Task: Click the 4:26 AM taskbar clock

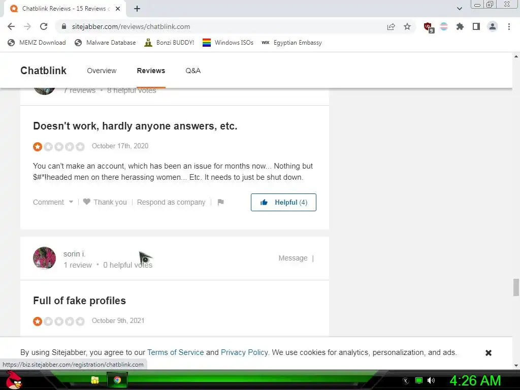Action: pyautogui.click(x=475, y=380)
